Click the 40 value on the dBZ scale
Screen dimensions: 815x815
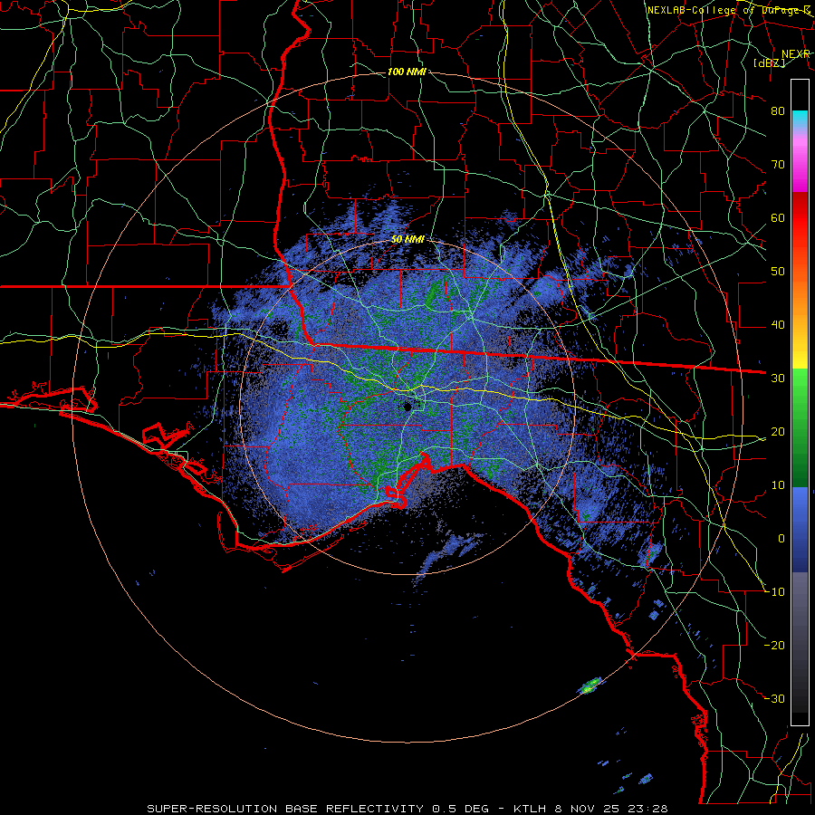(778, 324)
